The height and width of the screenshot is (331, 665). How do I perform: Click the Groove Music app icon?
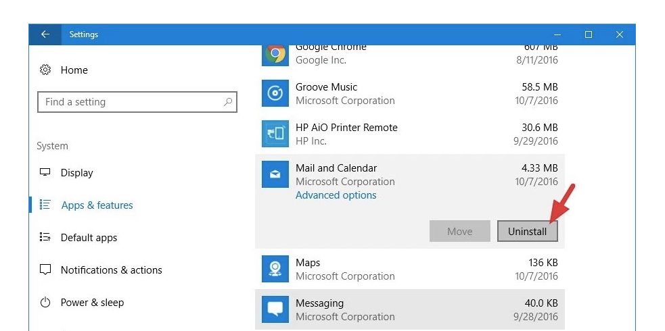tap(275, 94)
